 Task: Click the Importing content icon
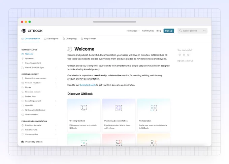point(23,63)
